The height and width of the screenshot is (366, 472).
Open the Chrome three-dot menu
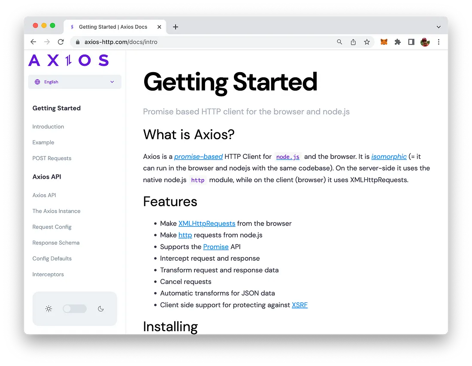(x=439, y=42)
